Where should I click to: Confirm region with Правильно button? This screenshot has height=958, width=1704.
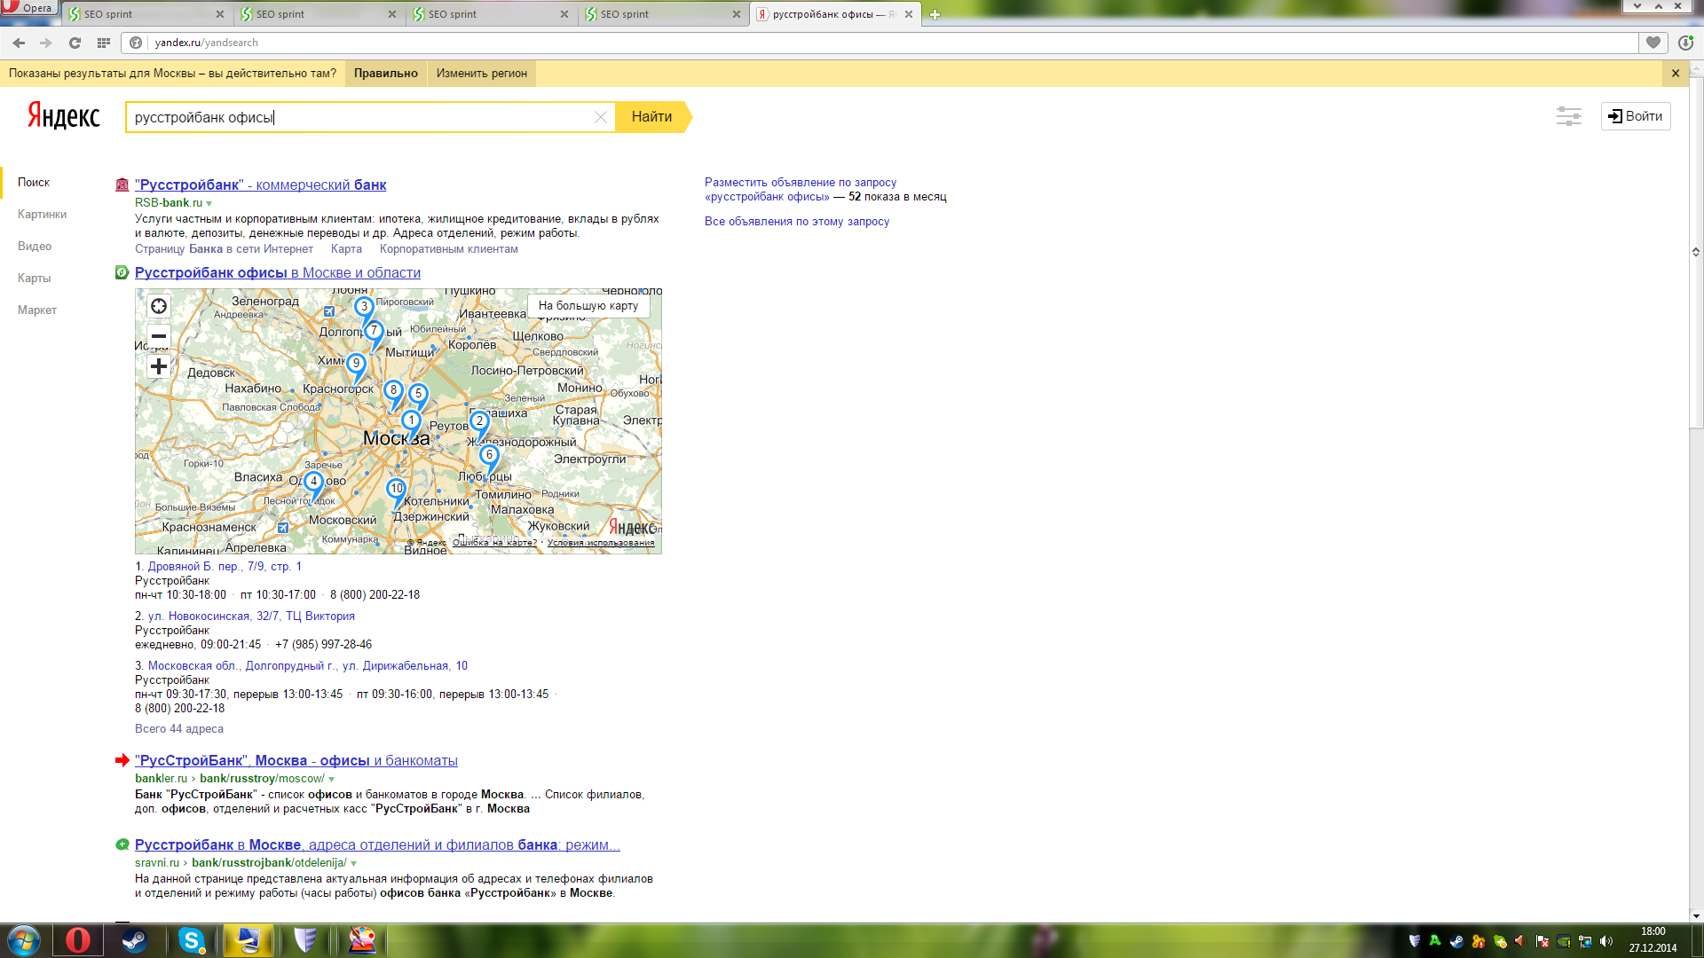[385, 74]
